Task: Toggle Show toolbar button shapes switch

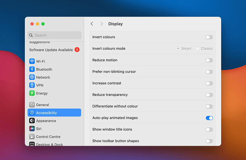Action: click(209, 141)
